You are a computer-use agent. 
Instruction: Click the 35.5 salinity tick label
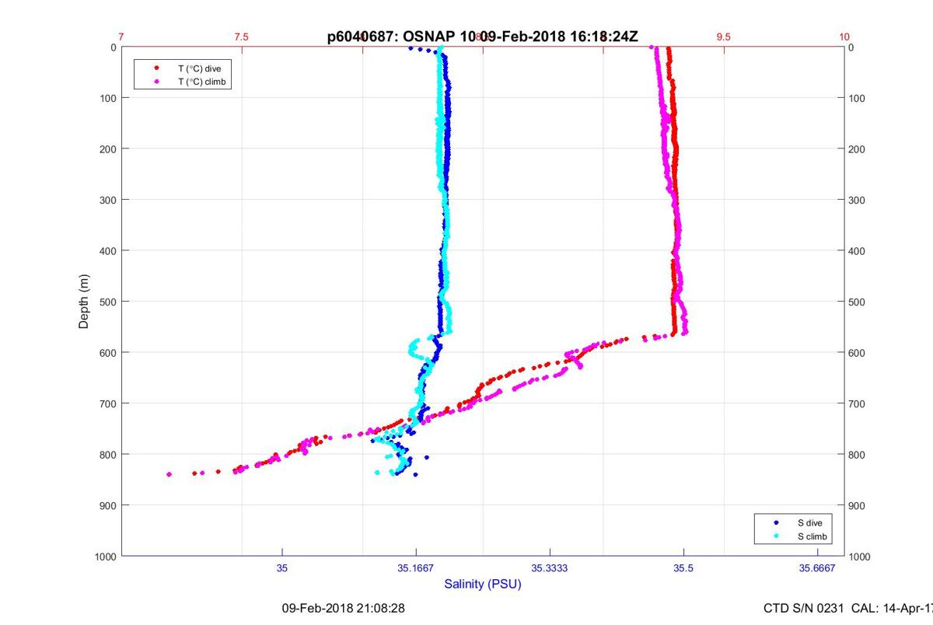(683, 568)
